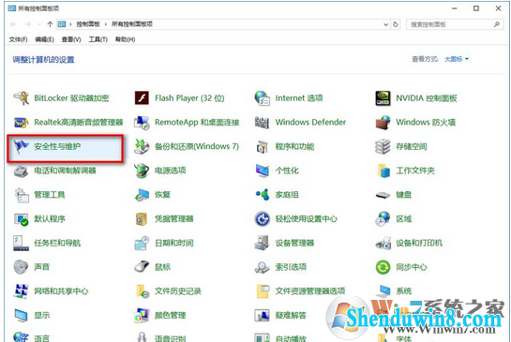Expand the address bar history dropdown arrow
The width and height of the screenshot is (511, 342).
[x=386, y=24]
